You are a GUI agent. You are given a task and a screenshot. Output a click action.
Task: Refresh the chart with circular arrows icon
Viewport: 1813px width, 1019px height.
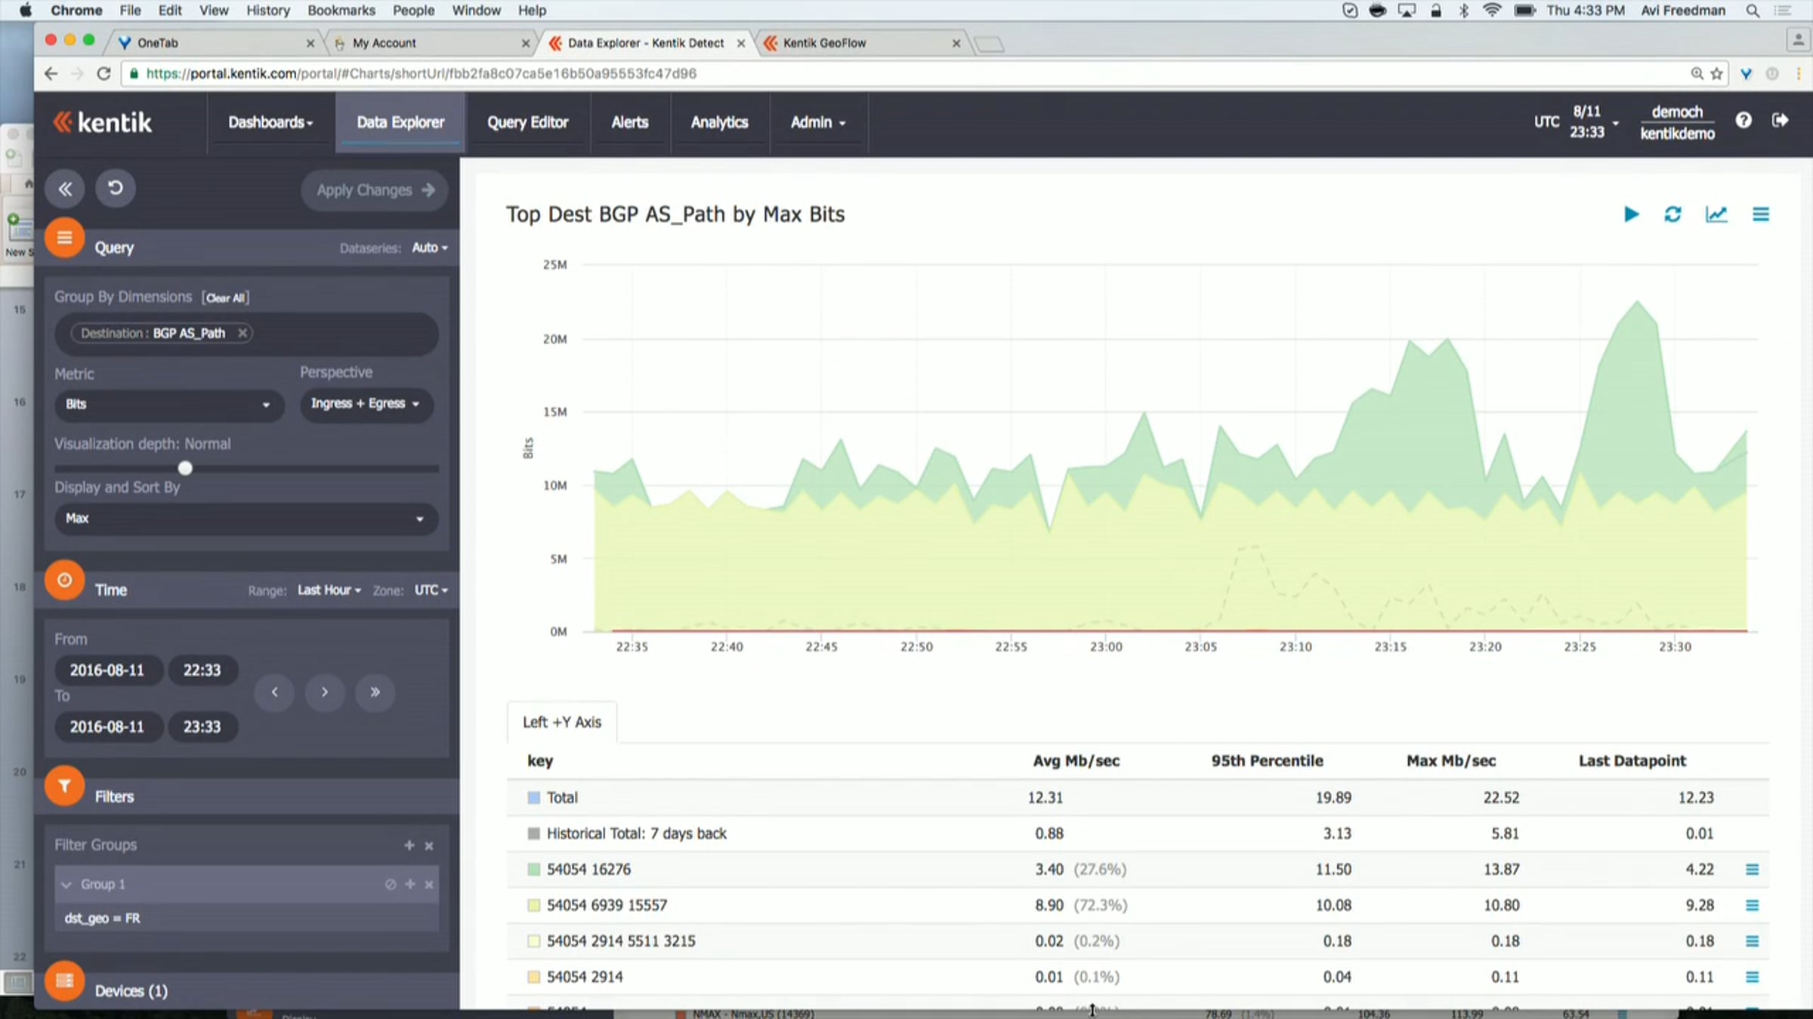pos(1672,214)
